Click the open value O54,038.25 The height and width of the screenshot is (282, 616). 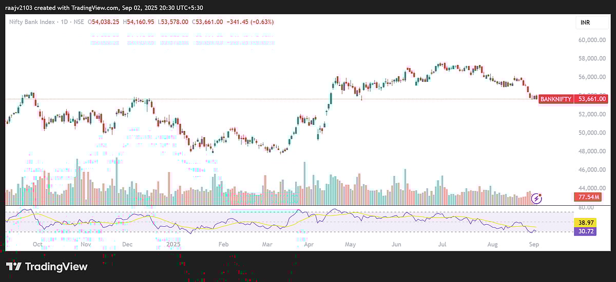tap(104, 22)
